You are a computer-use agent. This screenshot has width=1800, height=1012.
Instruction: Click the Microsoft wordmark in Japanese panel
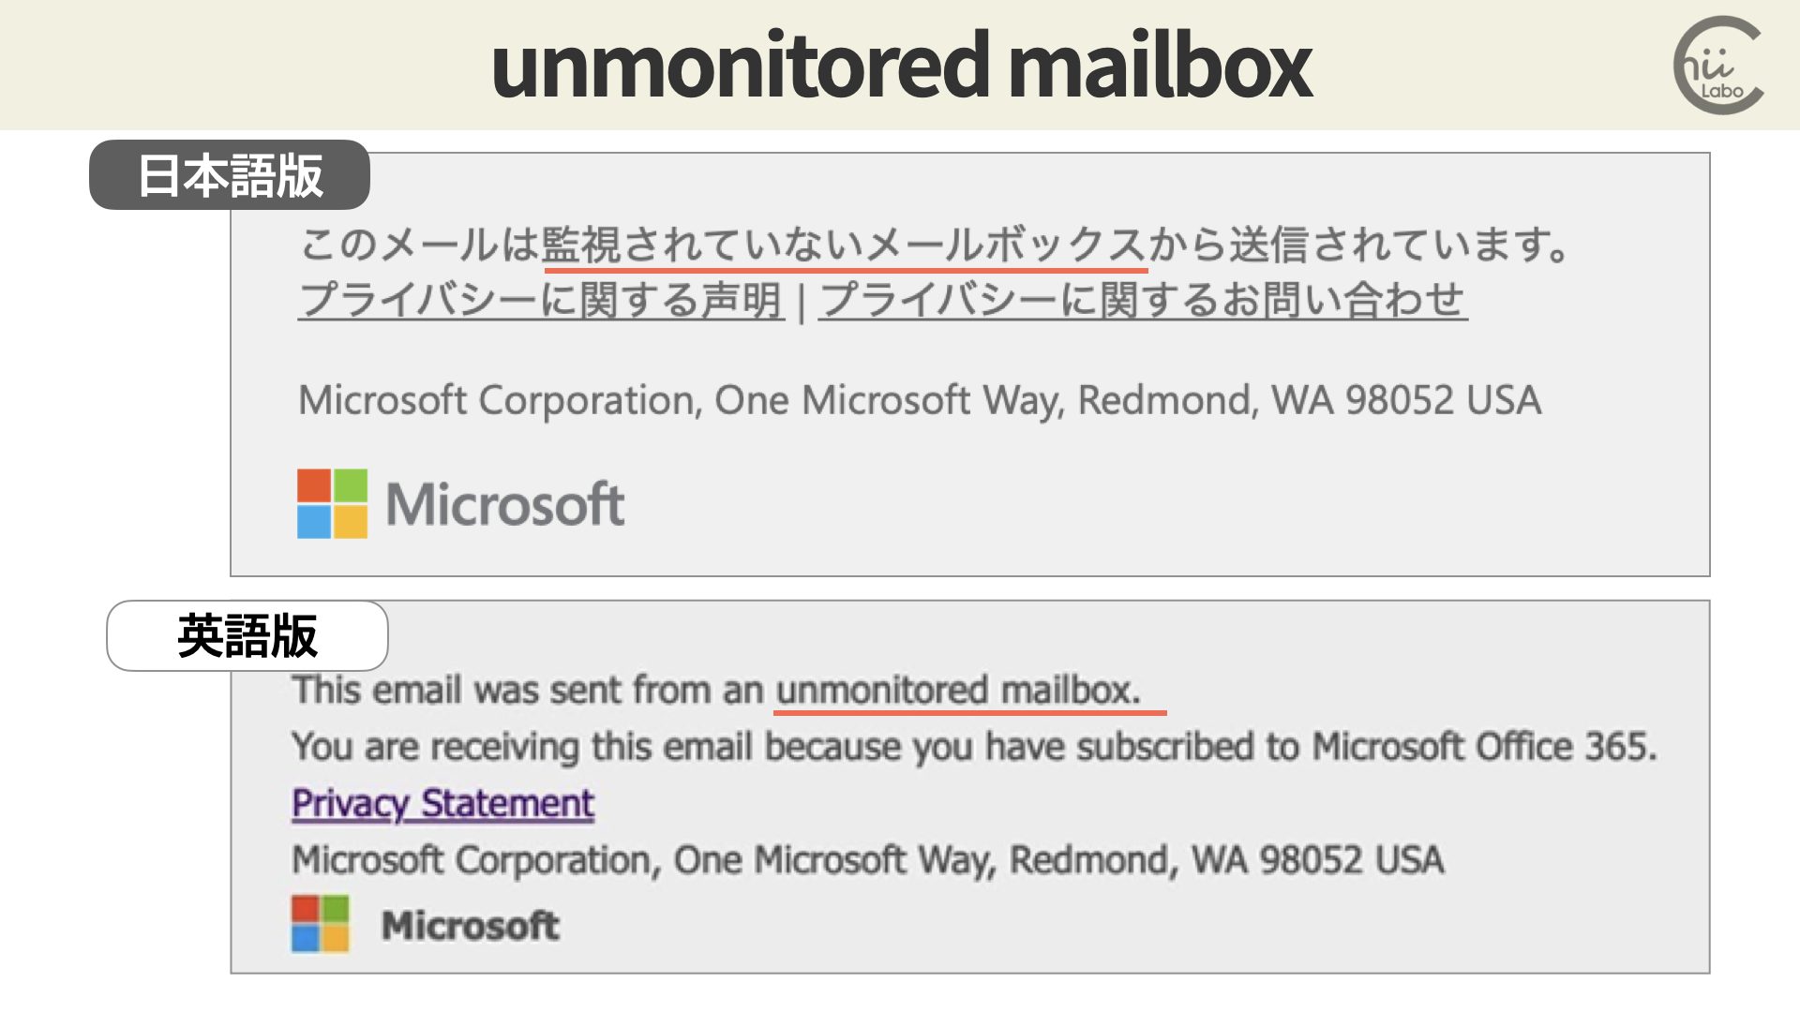505,504
